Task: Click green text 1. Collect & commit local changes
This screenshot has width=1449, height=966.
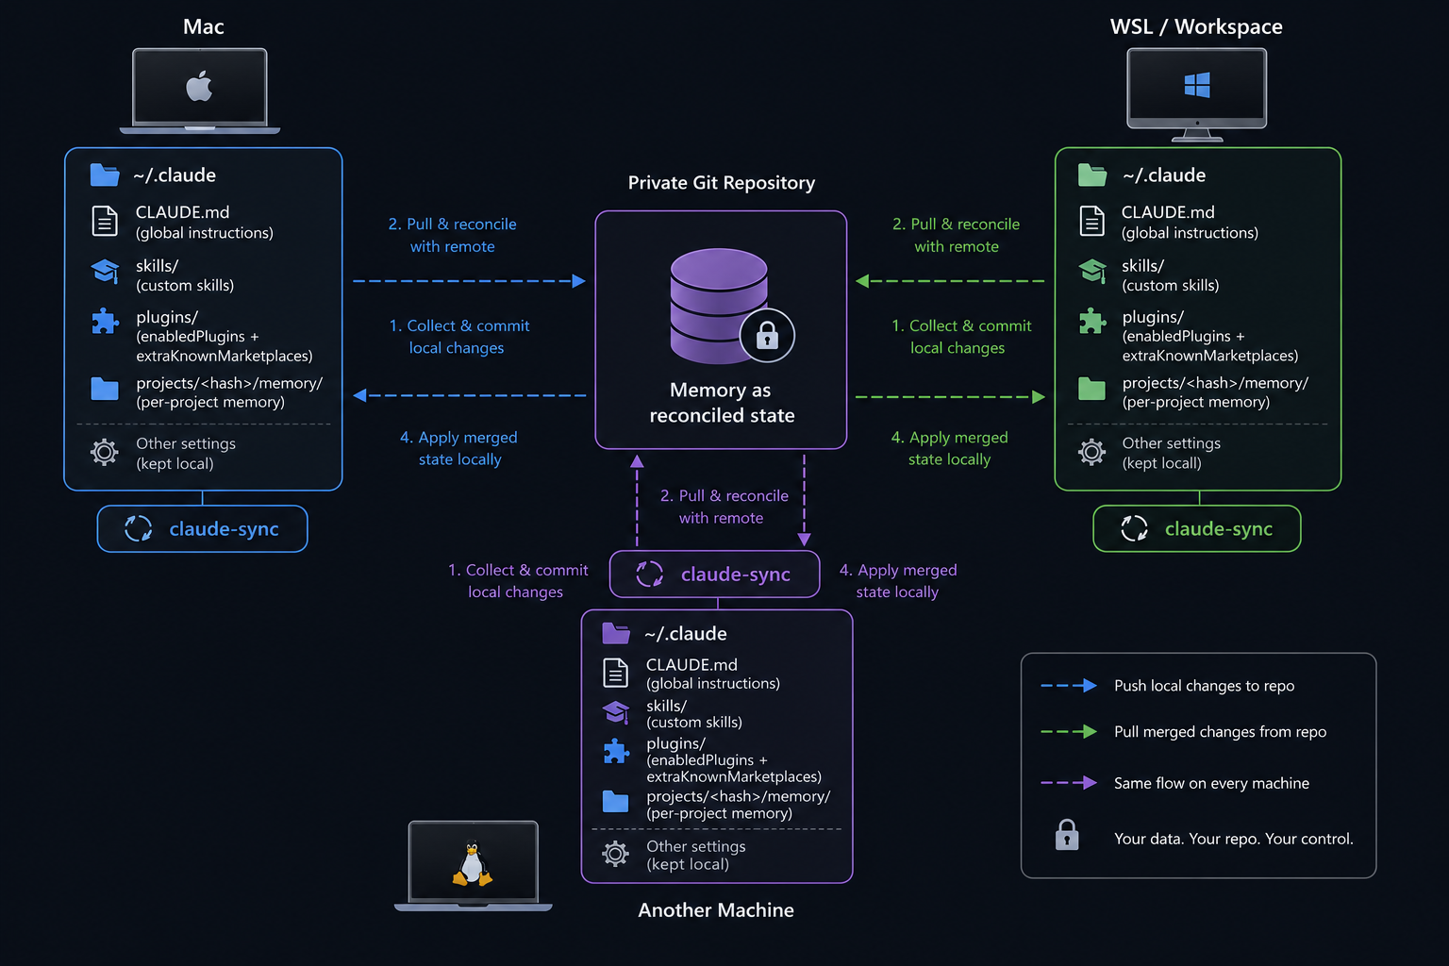Action: click(x=961, y=337)
